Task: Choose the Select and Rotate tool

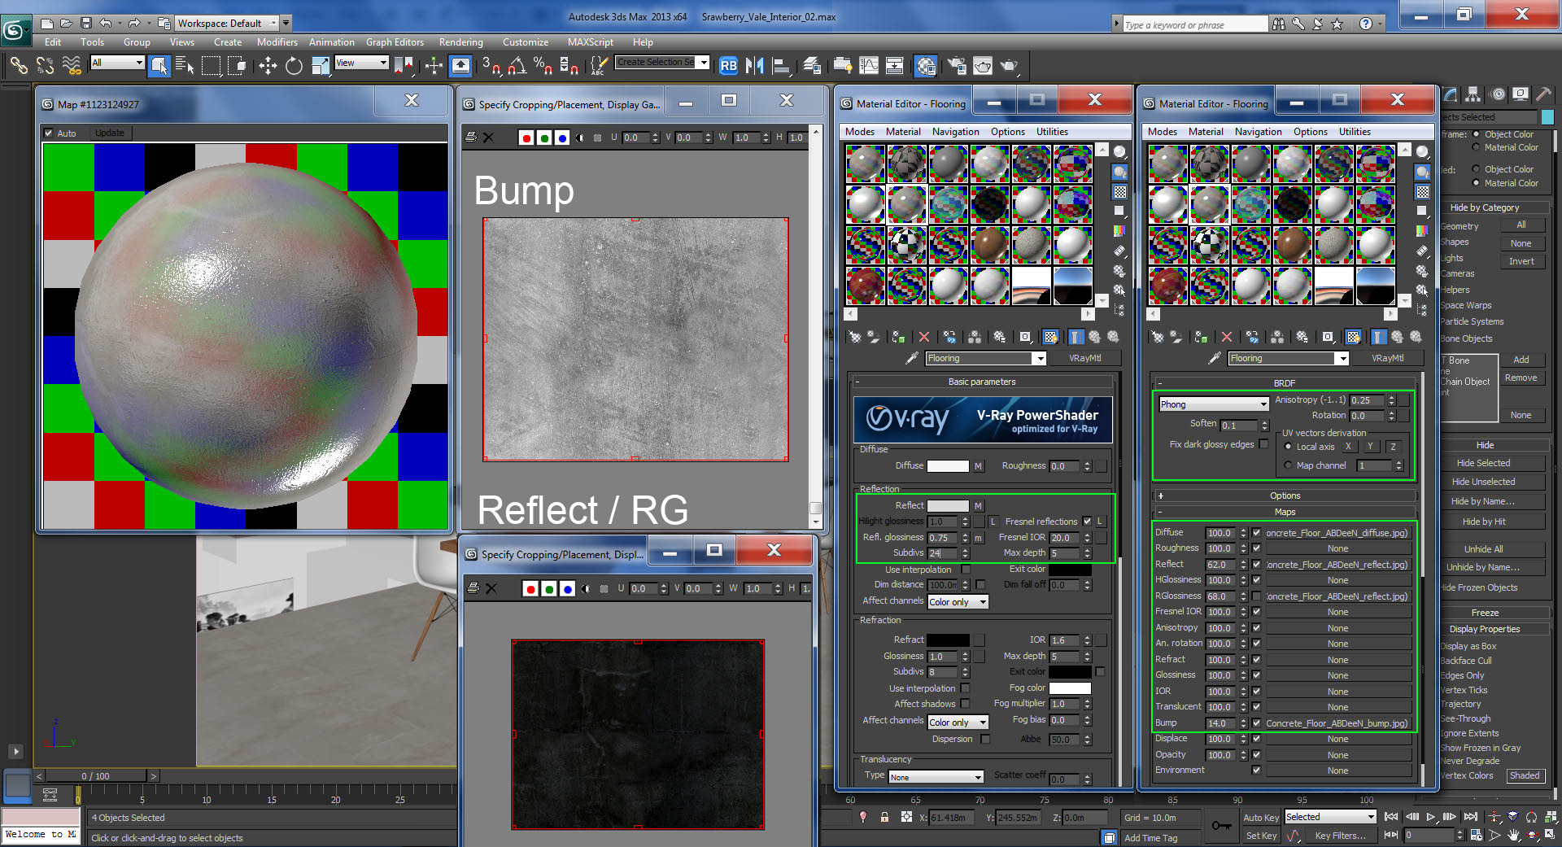Action: (x=294, y=66)
